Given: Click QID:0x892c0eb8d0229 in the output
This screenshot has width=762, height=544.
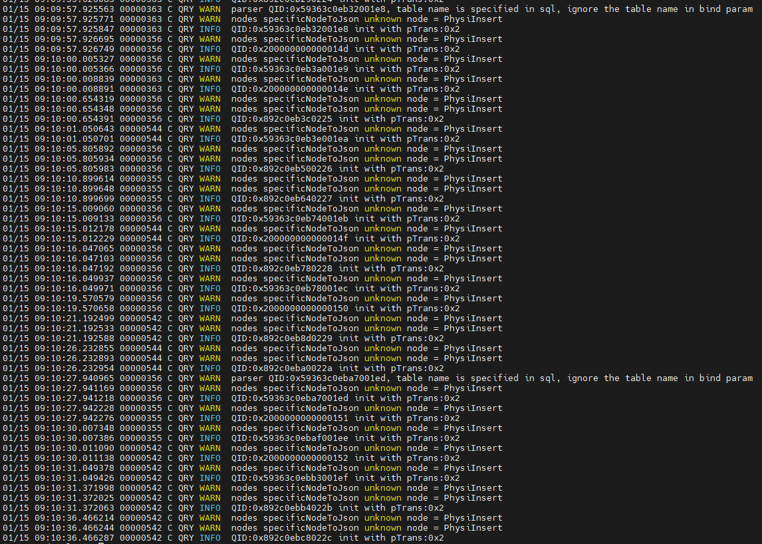Looking at the screenshot, I should [x=283, y=339].
